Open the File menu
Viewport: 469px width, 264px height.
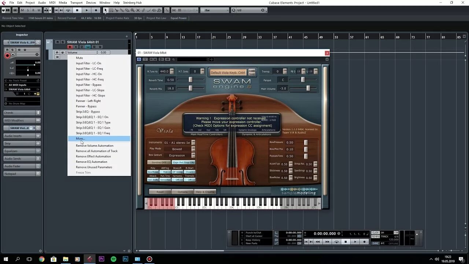[x=12, y=3]
